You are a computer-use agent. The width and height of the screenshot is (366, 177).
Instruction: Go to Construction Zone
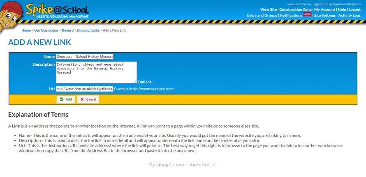tap(296, 9)
